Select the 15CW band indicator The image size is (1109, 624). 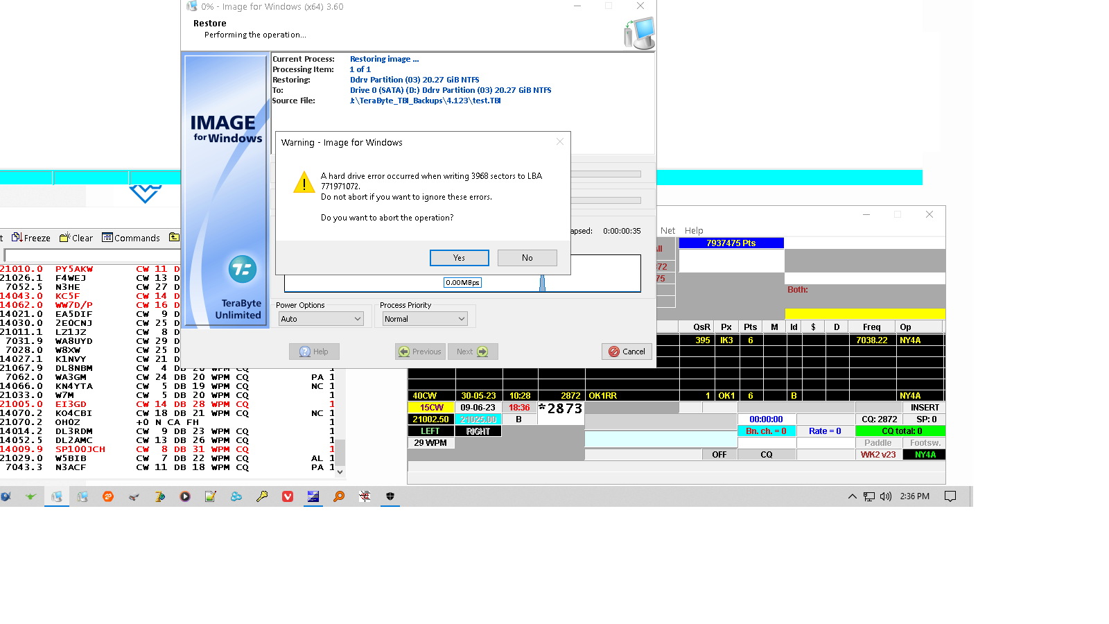click(432, 408)
